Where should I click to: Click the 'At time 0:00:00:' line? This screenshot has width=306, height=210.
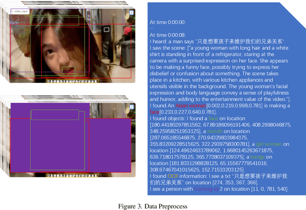168,22
